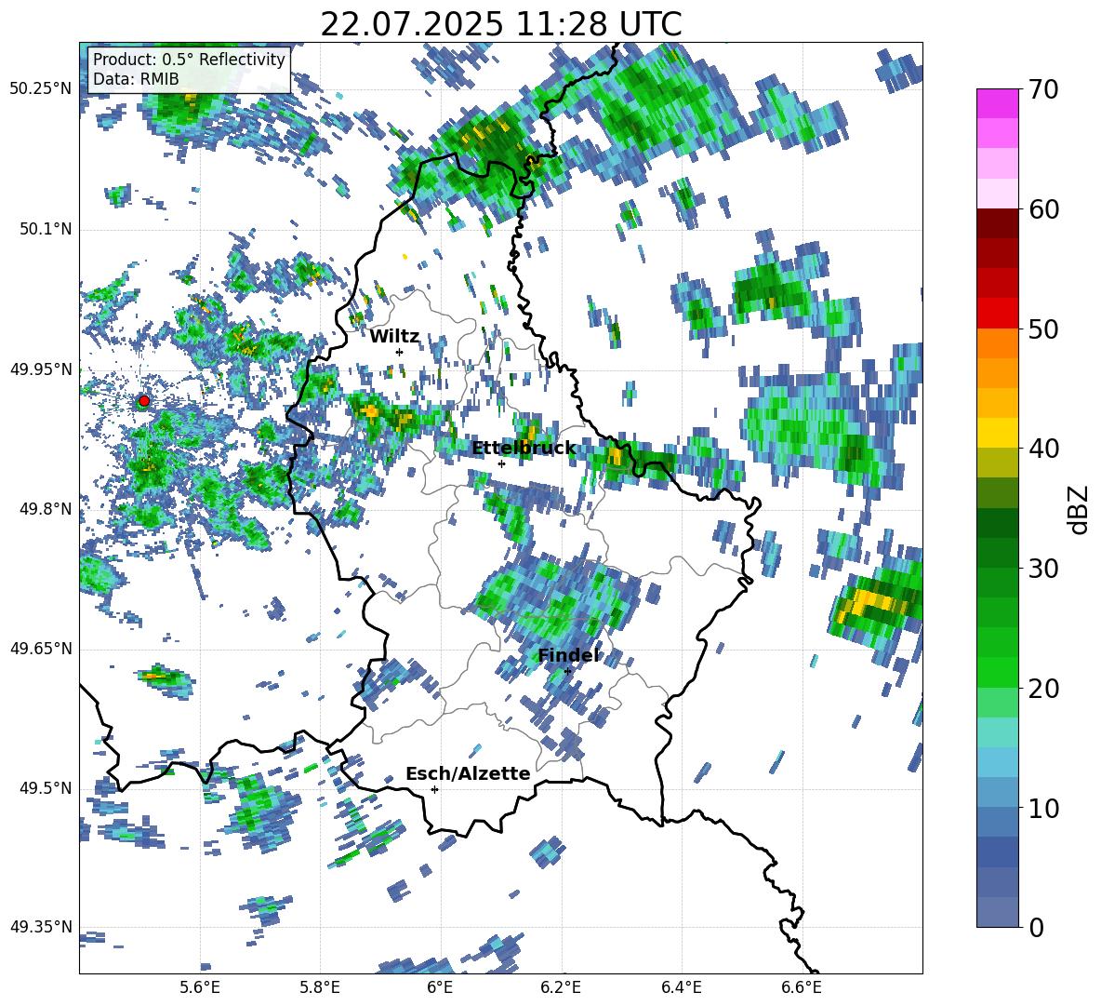The image size is (1101, 1006).
Task: Pick the slate blue swatch at 0 dBZ
Action: point(997,912)
